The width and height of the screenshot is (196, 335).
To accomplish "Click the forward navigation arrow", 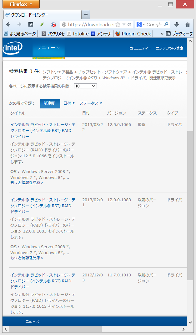I will pyautogui.click(x=19, y=24).
